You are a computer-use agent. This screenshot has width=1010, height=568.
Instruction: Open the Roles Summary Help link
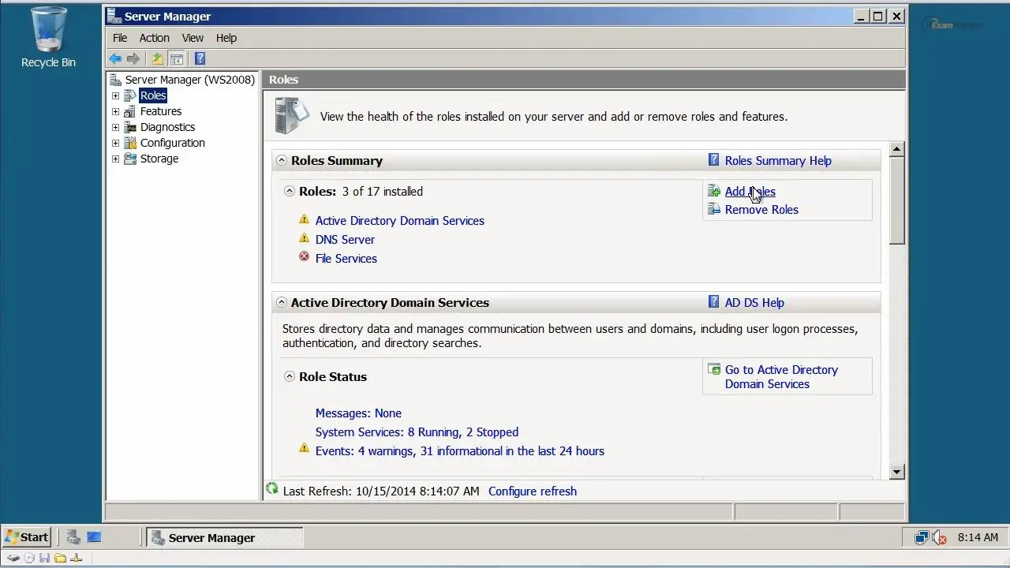tap(778, 160)
